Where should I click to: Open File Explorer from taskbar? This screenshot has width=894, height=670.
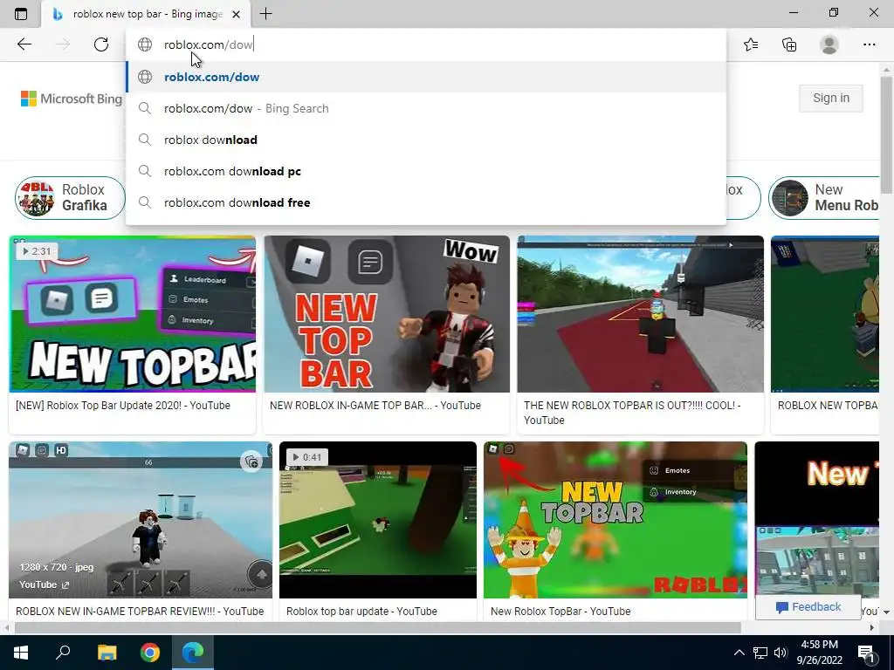pyautogui.click(x=107, y=653)
